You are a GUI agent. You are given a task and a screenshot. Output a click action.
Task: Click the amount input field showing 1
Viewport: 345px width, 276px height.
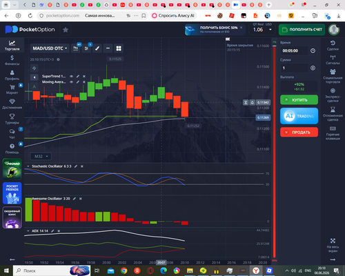(294, 68)
